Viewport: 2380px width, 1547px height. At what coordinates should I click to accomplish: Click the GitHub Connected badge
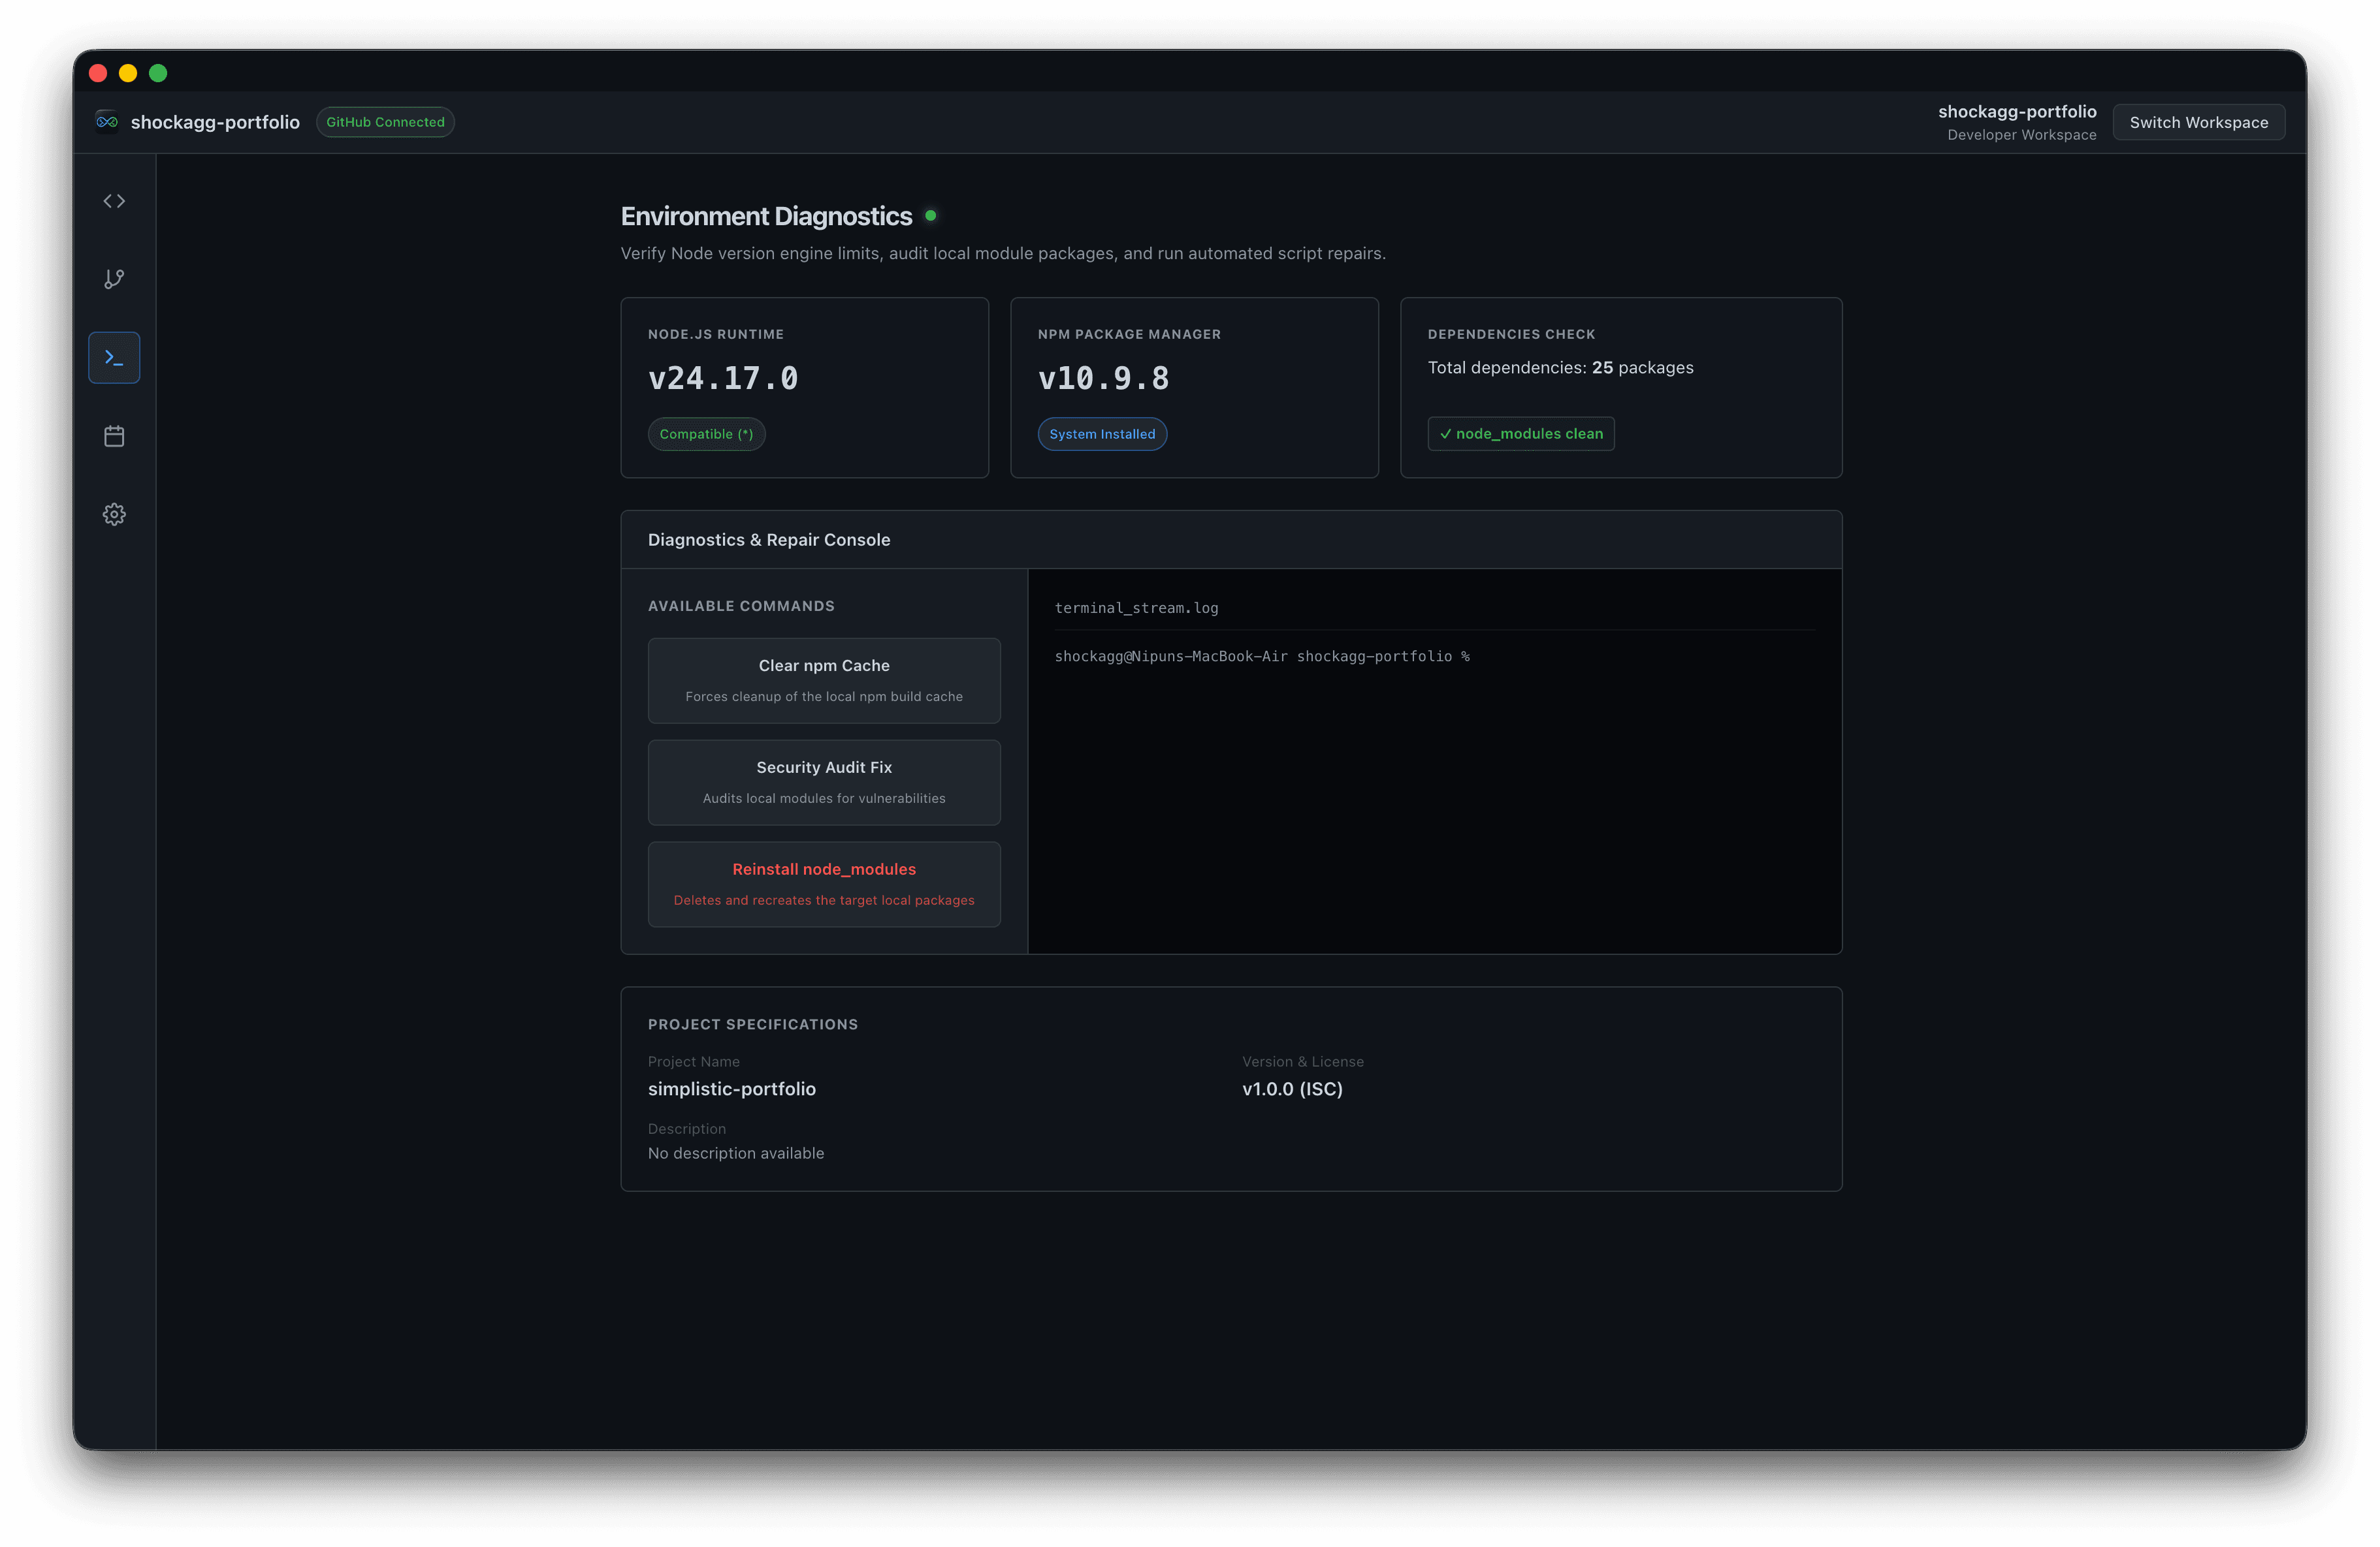pos(385,122)
